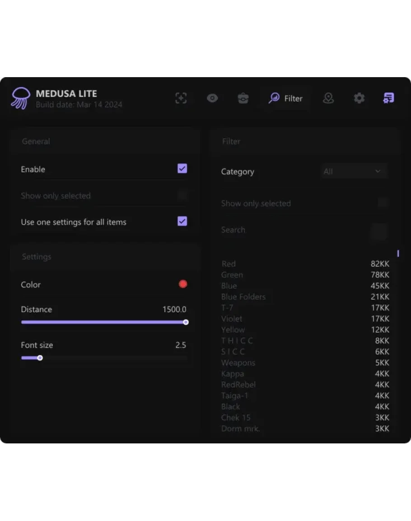Click the Medusa jellyfish logo icon

click(20, 98)
